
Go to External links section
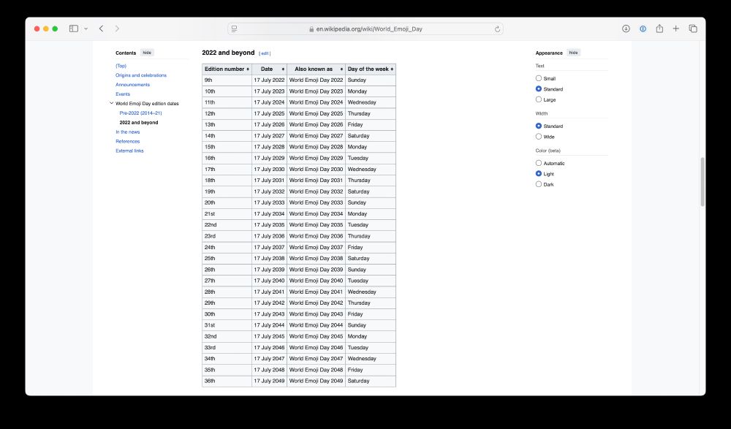[129, 151]
